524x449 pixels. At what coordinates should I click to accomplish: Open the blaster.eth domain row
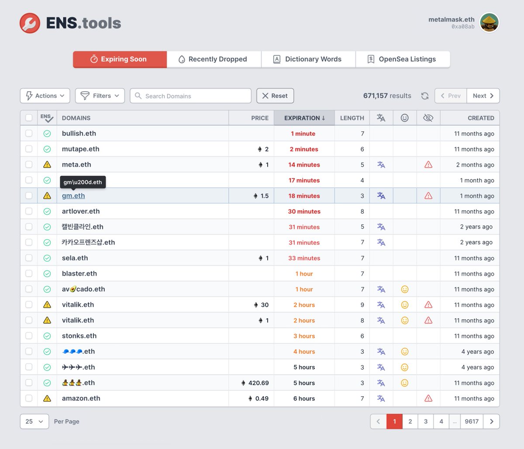pos(259,274)
